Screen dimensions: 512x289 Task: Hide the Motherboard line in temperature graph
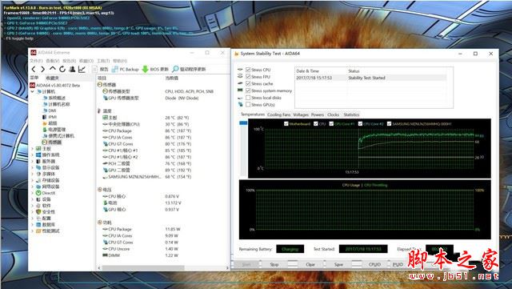coord(286,124)
